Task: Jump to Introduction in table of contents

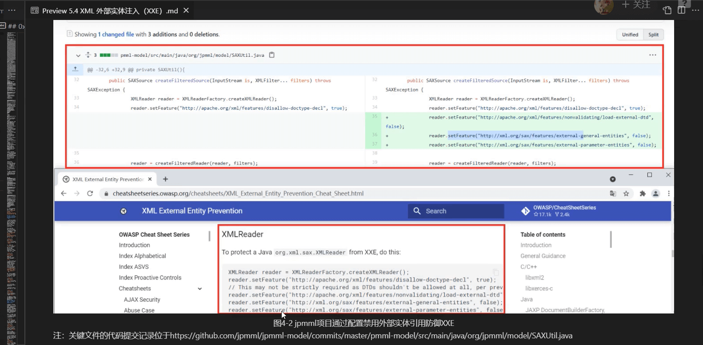Action: tap(536, 245)
